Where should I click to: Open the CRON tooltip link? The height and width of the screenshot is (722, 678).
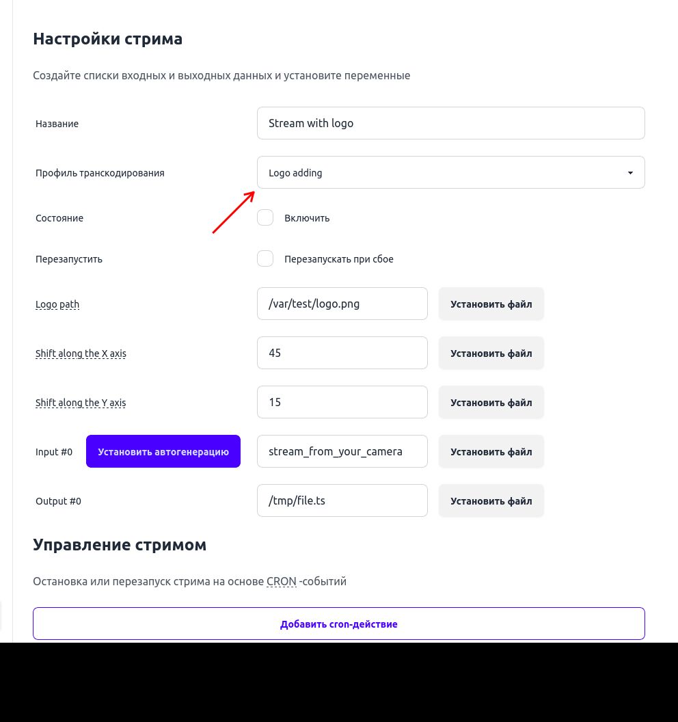[x=281, y=581]
